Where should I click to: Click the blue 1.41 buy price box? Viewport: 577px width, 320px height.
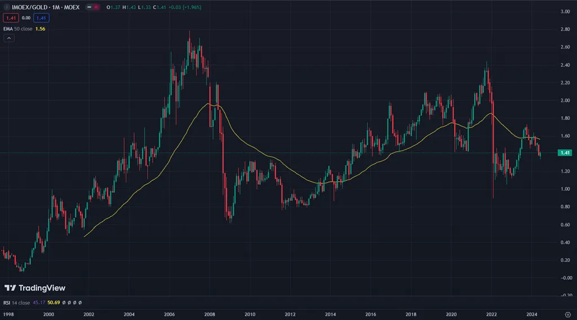click(x=41, y=18)
